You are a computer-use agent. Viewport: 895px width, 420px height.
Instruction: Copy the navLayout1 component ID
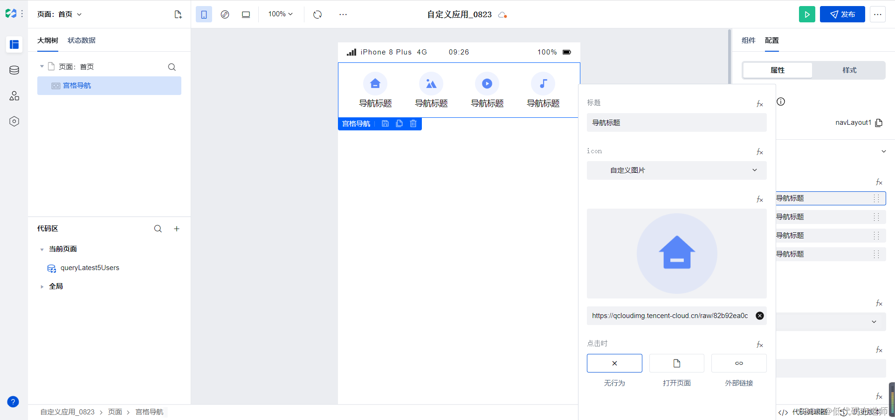tap(879, 123)
